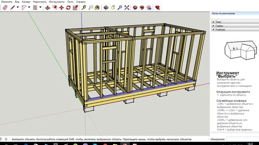Open the Окно menu
This screenshot has height=145, width=259.
click(70, 2)
